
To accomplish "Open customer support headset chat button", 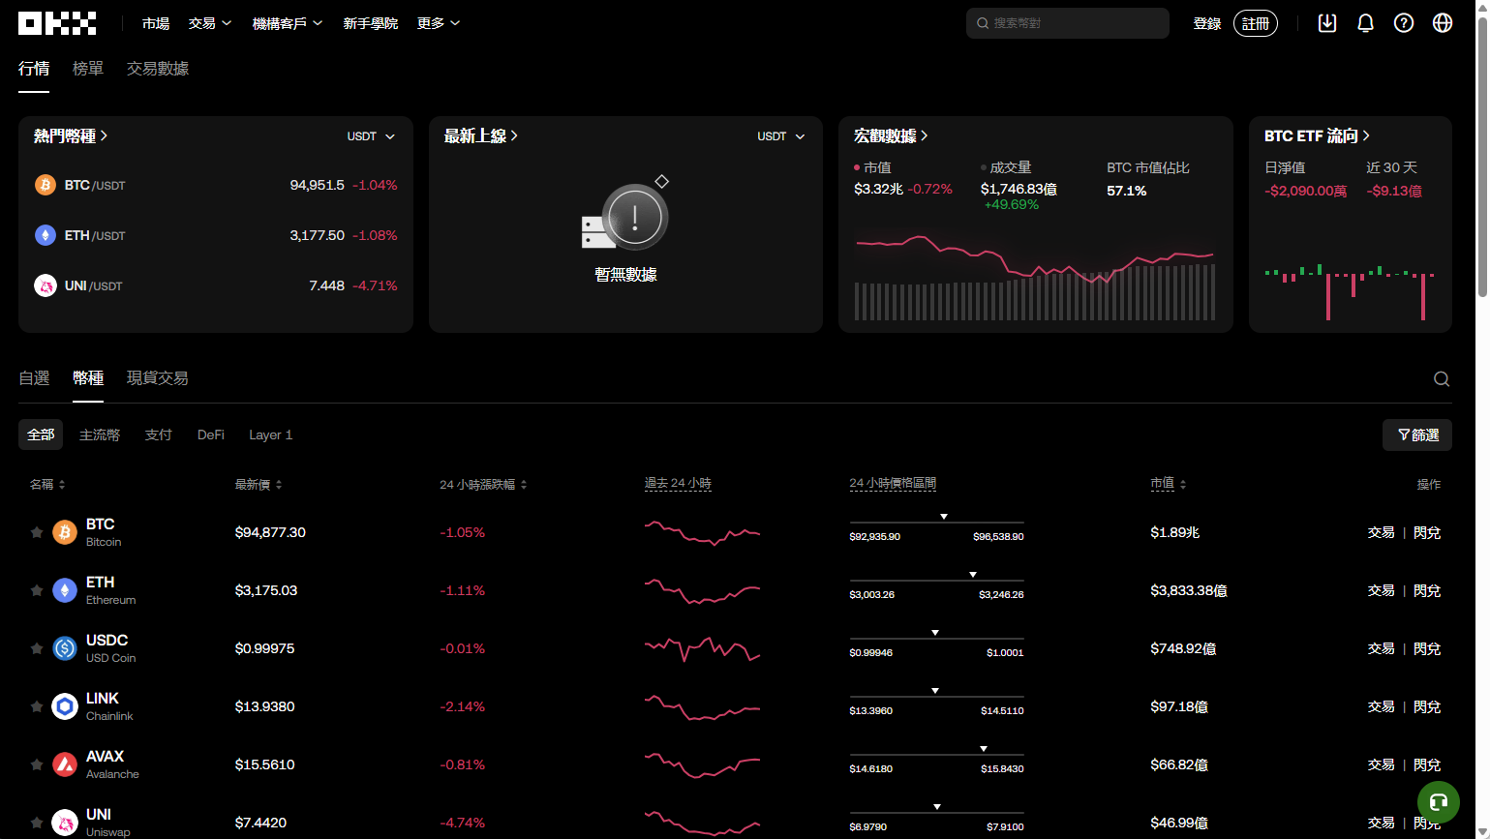I will [1438, 801].
